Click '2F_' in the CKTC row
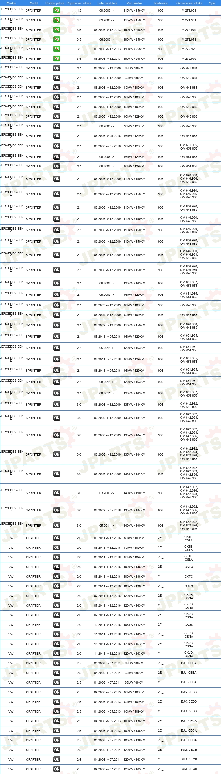This screenshot has width=221, height=774. 161,586
